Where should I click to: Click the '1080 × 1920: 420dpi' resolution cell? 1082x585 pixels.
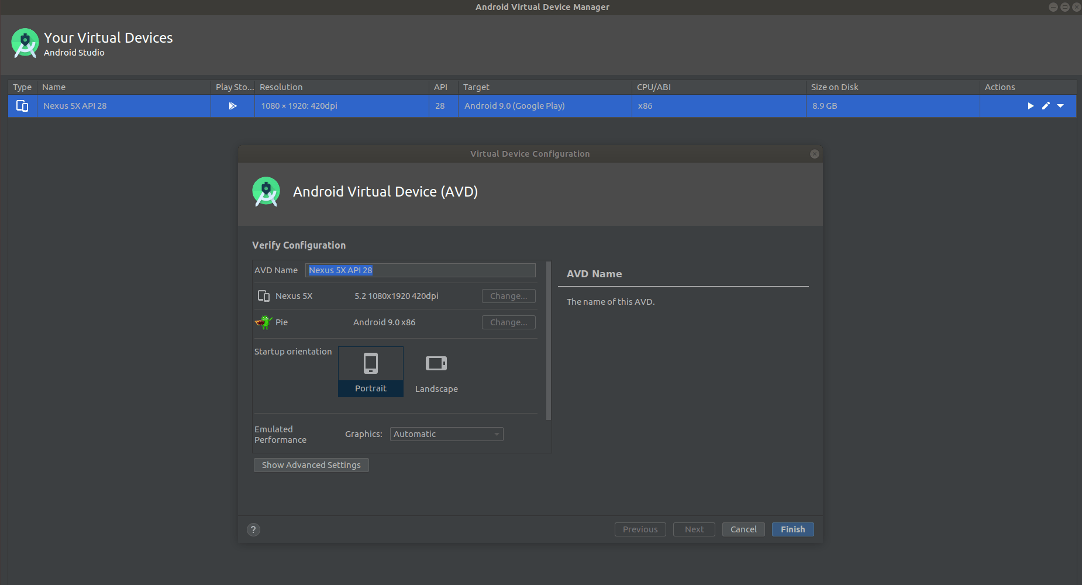(x=342, y=106)
